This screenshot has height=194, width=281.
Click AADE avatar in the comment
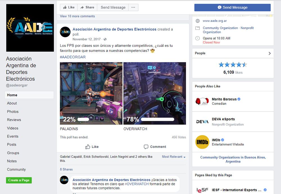click(64, 180)
